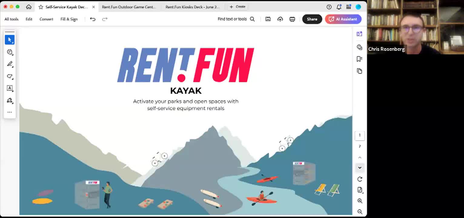Star the Self-Service Kayak Deck tab

click(41, 7)
